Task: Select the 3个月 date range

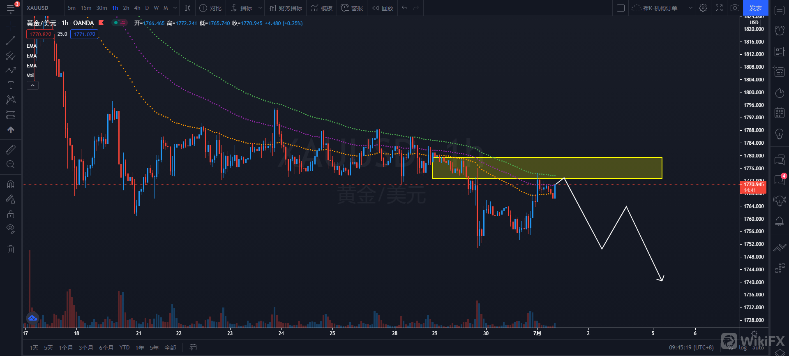Action: [x=86, y=348]
